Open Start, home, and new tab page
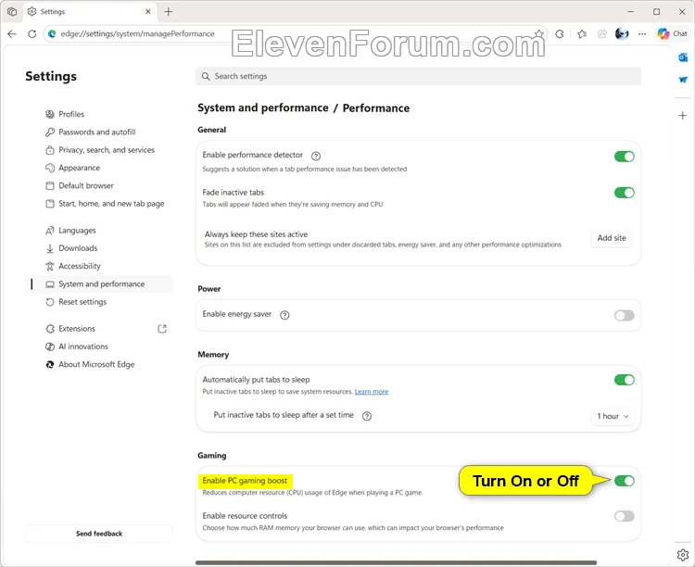 [x=100, y=204]
